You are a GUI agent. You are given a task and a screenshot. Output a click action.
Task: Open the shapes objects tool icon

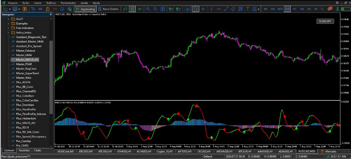pos(254,9)
